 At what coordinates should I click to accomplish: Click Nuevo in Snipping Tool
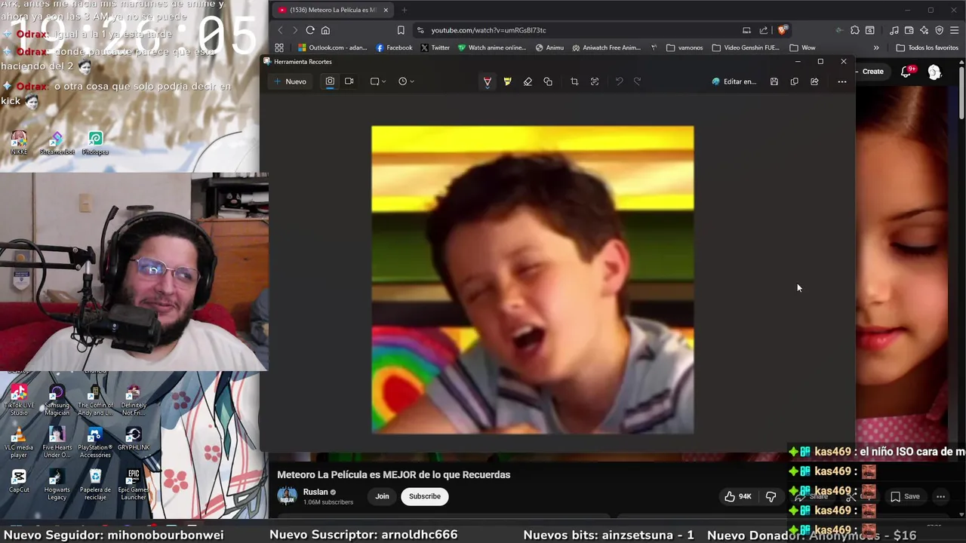[x=290, y=81]
